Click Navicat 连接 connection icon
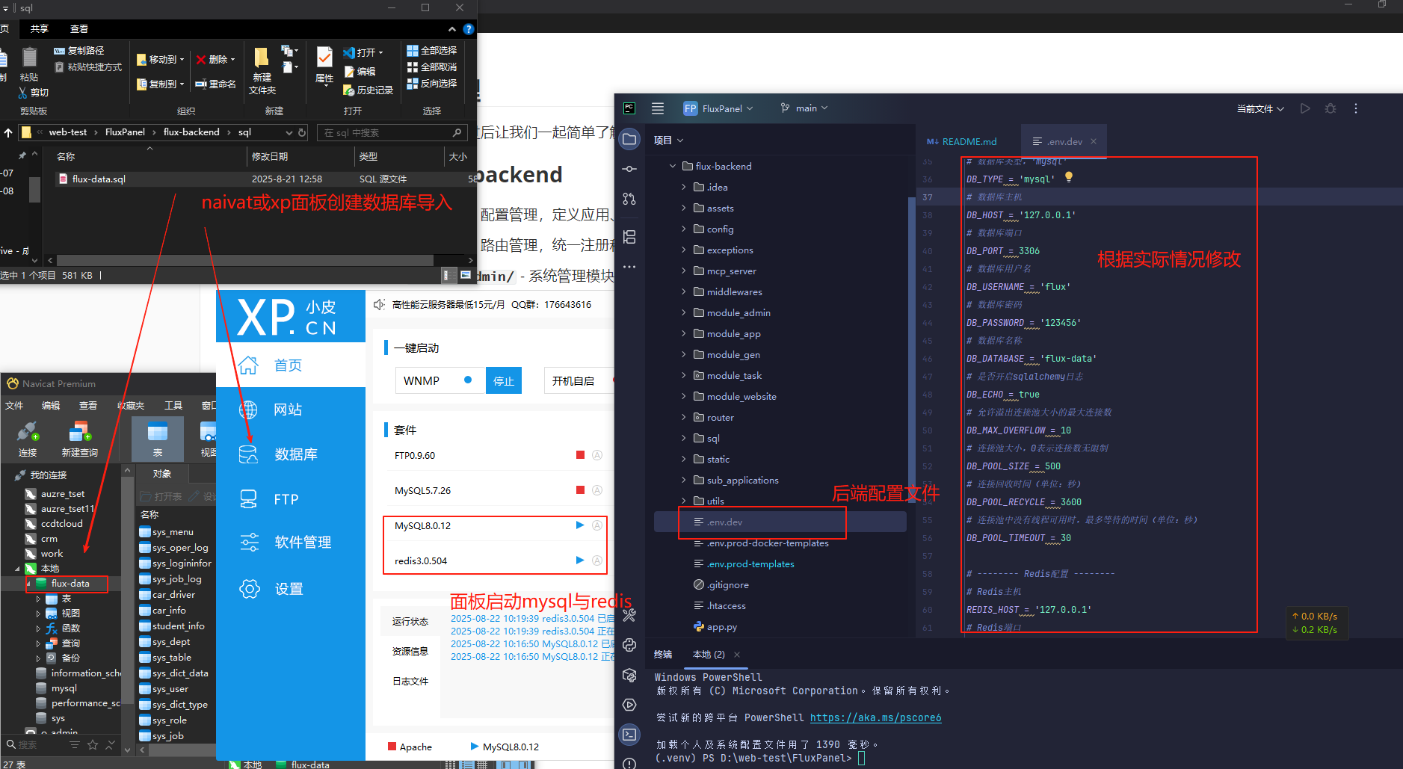The width and height of the screenshot is (1403, 769). coord(28,439)
